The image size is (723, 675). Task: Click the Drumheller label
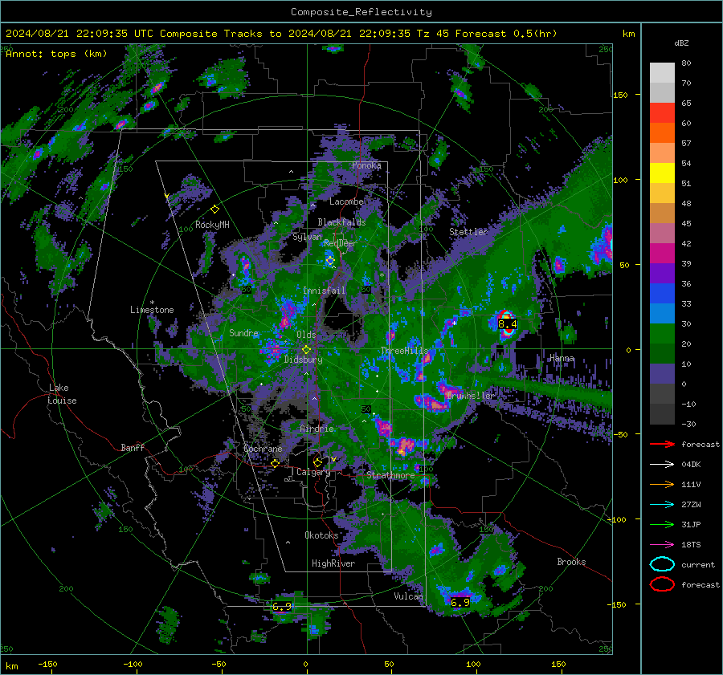click(x=470, y=396)
